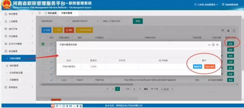Expand 组织评审 using its chevron
This screenshot has width=244, height=108.
pyautogui.click(x=32, y=28)
